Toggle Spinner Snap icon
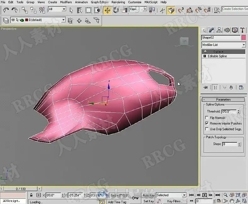 pos(207,10)
